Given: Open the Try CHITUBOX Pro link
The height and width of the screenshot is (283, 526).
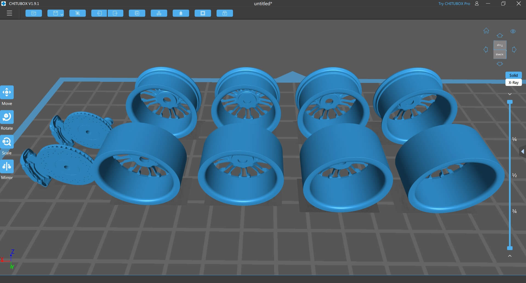Looking at the screenshot, I should pyautogui.click(x=454, y=4).
